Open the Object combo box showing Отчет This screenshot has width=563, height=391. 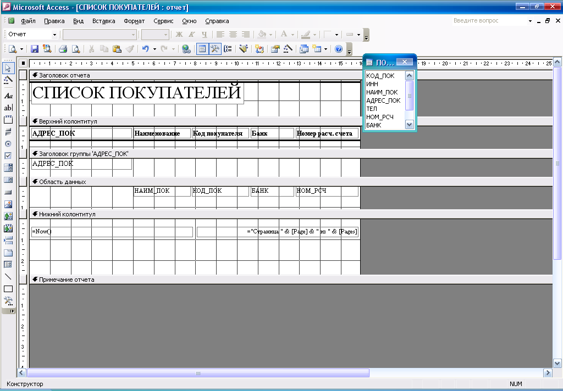31,35
